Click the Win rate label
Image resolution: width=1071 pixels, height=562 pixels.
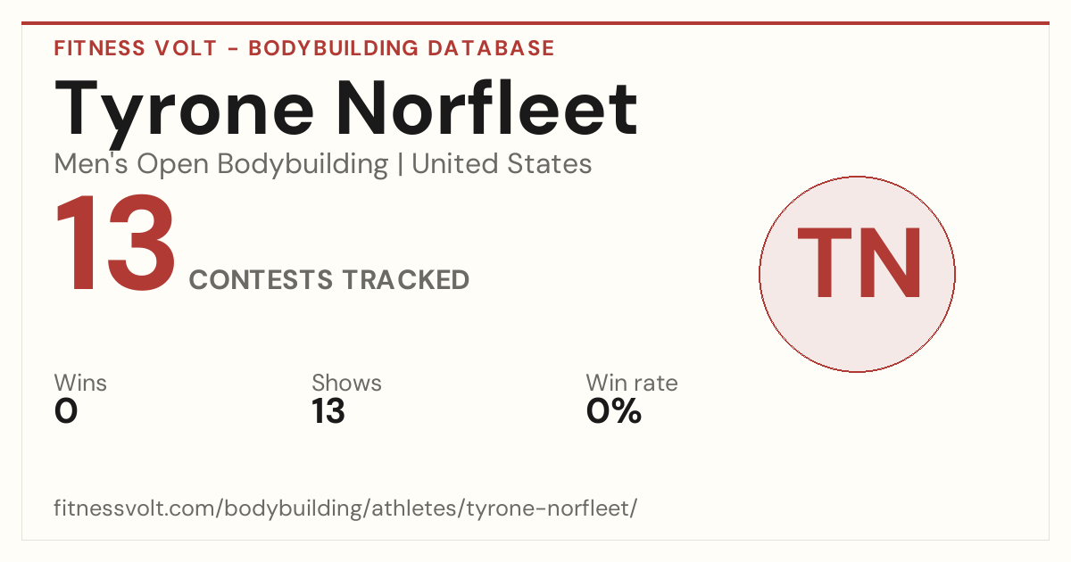click(x=632, y=384)
